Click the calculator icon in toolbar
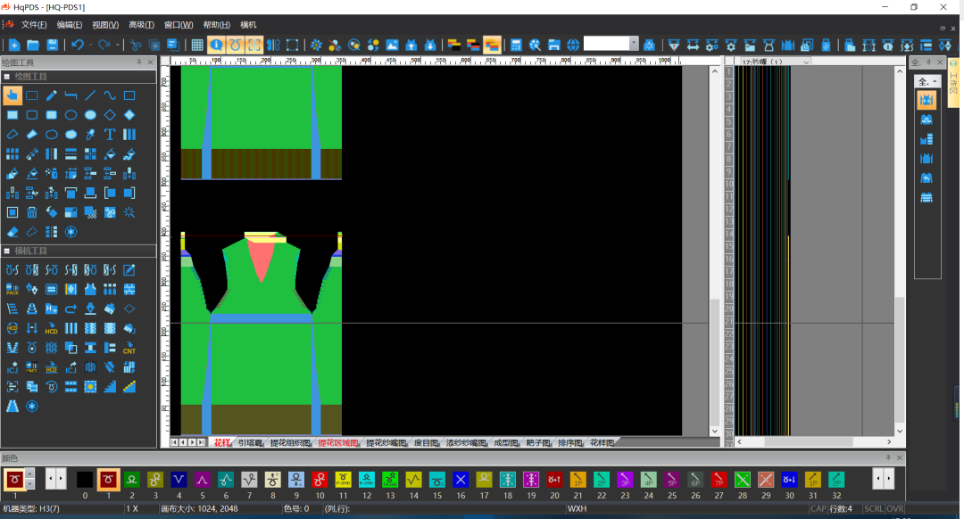This screenshot has width=964, height=519. click(x=516, y=45)
